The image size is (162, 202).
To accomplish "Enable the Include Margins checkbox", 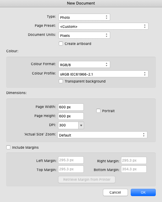I will [x=8, y=147].
